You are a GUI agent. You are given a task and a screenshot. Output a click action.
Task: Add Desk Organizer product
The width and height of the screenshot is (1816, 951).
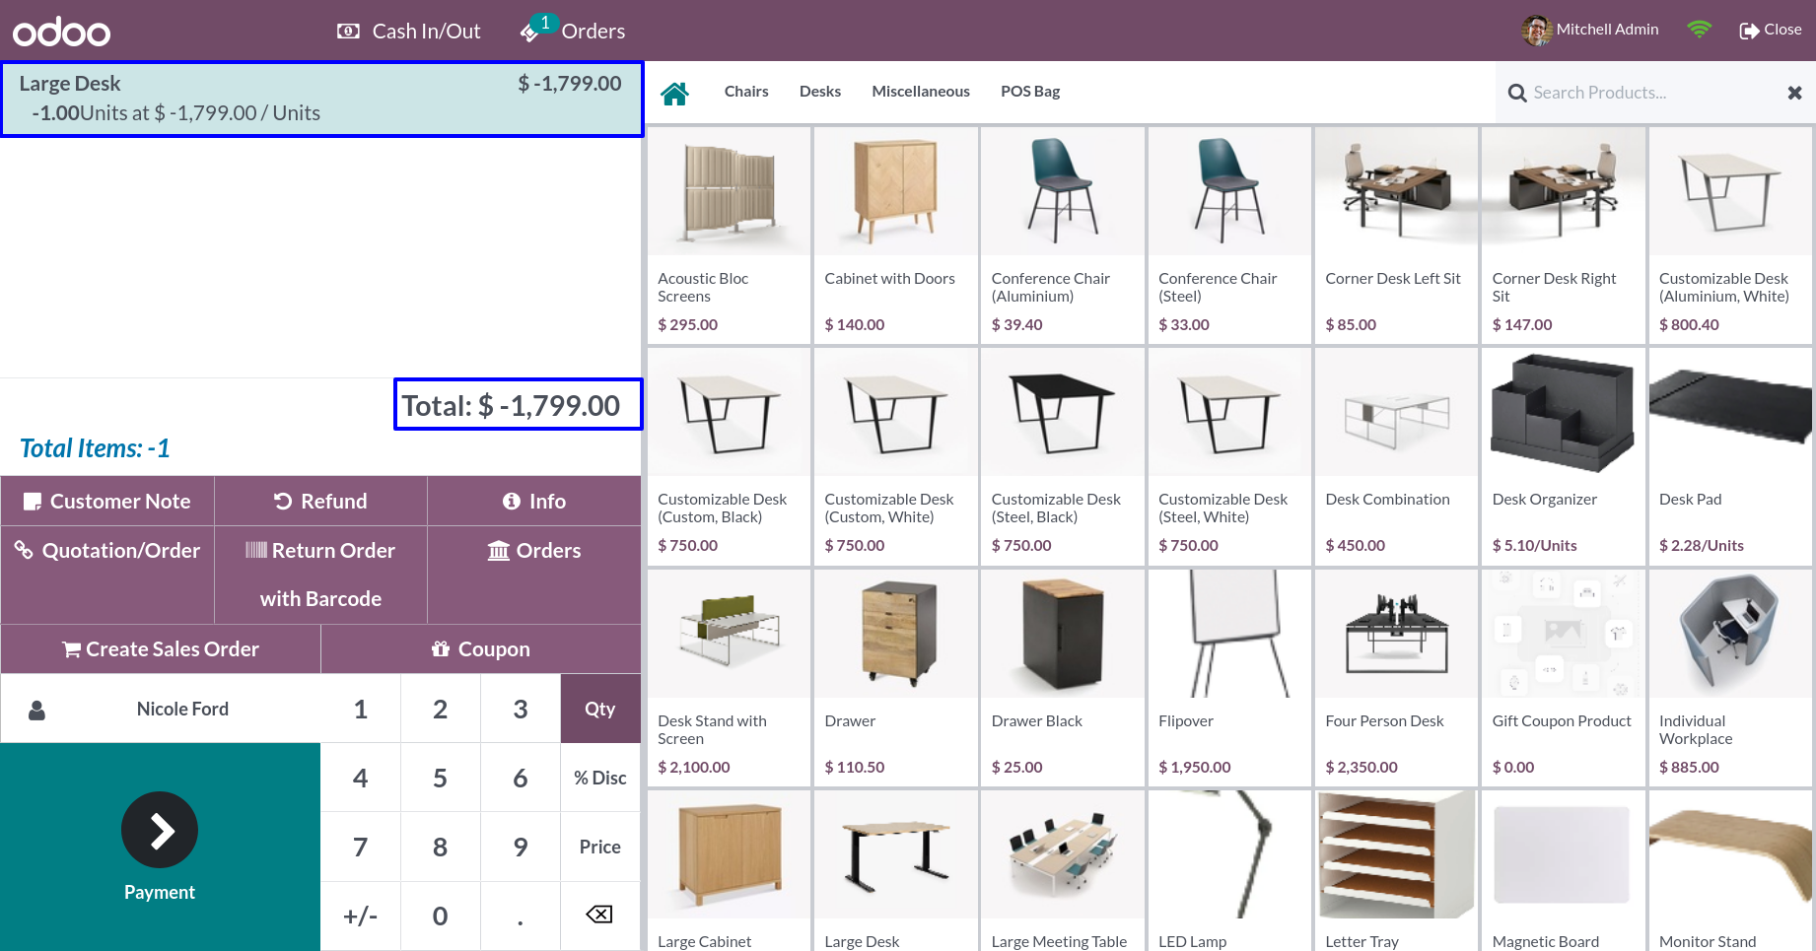coord(1563,456)
